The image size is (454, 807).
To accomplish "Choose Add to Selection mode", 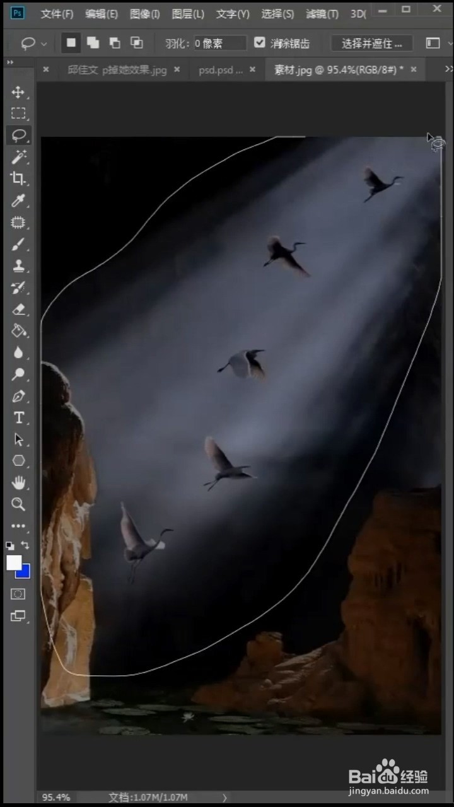I will (x=93, y=43).
